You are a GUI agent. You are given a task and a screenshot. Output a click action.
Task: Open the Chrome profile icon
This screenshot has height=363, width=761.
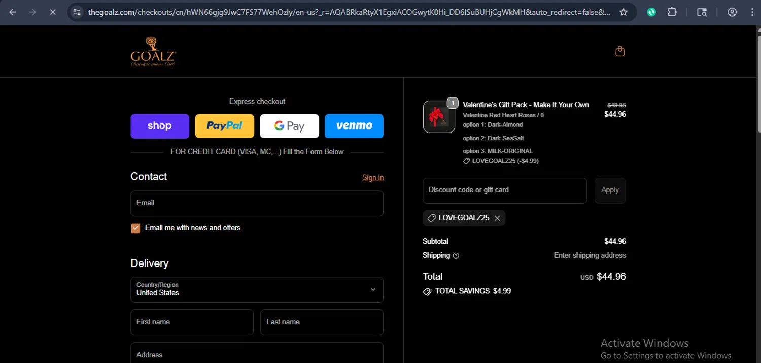(732, 12)
